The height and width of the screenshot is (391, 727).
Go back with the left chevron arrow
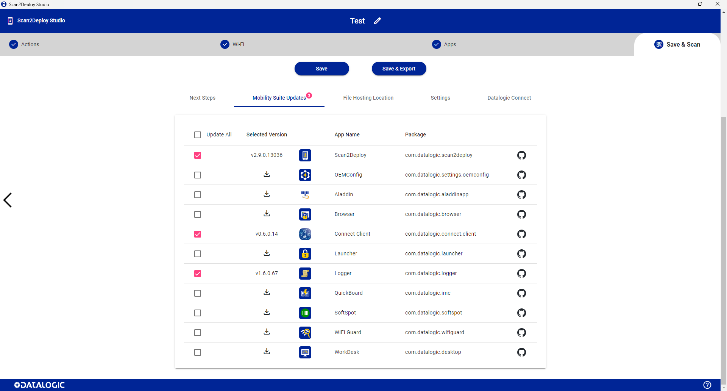[8, 200]
